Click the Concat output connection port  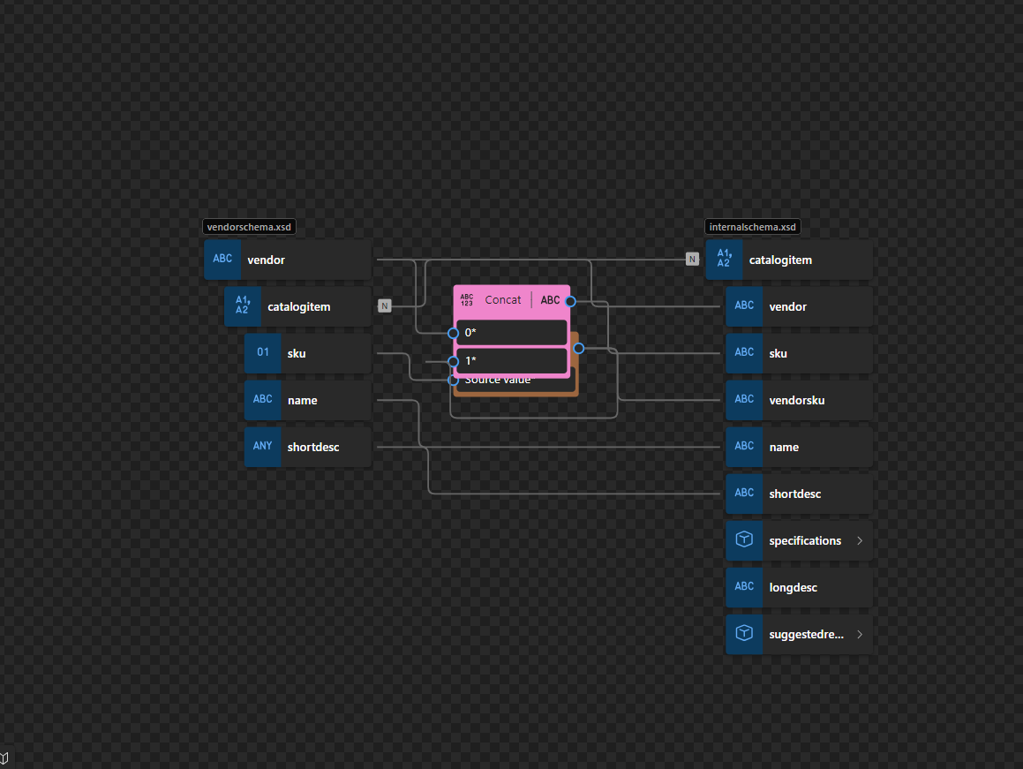(571, 301)
